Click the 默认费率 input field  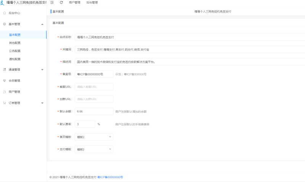[x=85, y=124]
